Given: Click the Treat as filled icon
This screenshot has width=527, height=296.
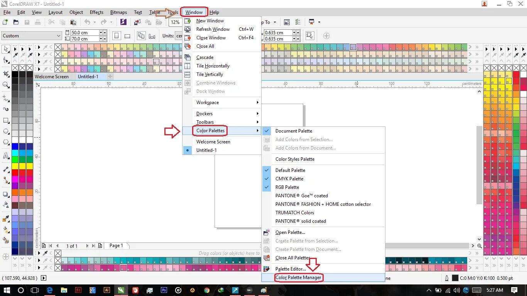Looking at the screenshot, I should pos(309,36).
